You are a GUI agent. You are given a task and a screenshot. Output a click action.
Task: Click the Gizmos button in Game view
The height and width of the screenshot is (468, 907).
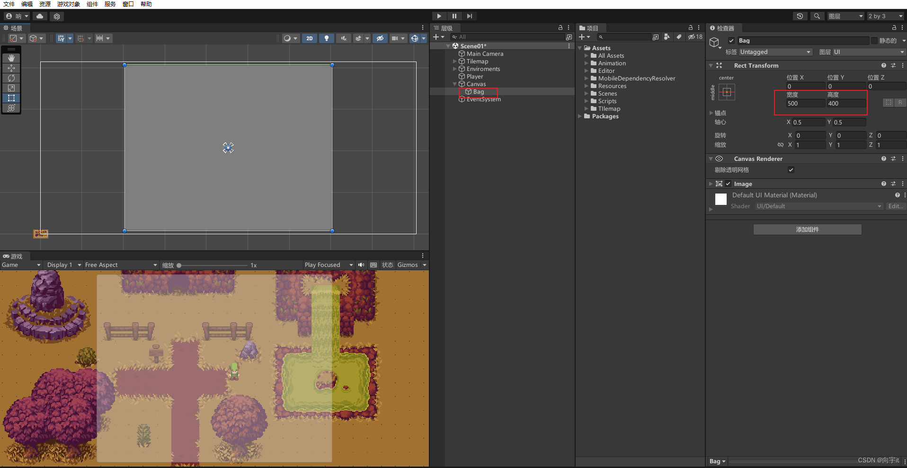[x=408, y=265]
